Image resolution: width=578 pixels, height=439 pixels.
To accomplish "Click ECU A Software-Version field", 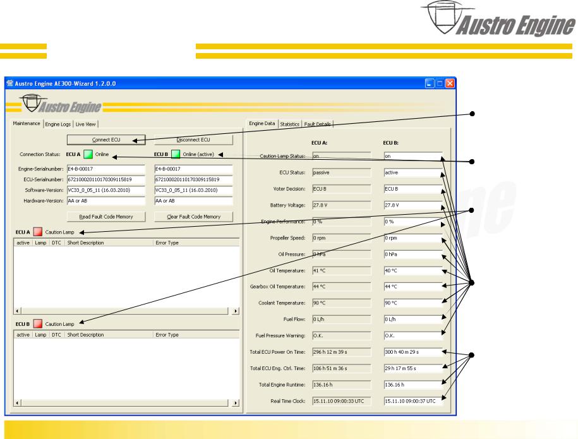I will coord(106,190).
